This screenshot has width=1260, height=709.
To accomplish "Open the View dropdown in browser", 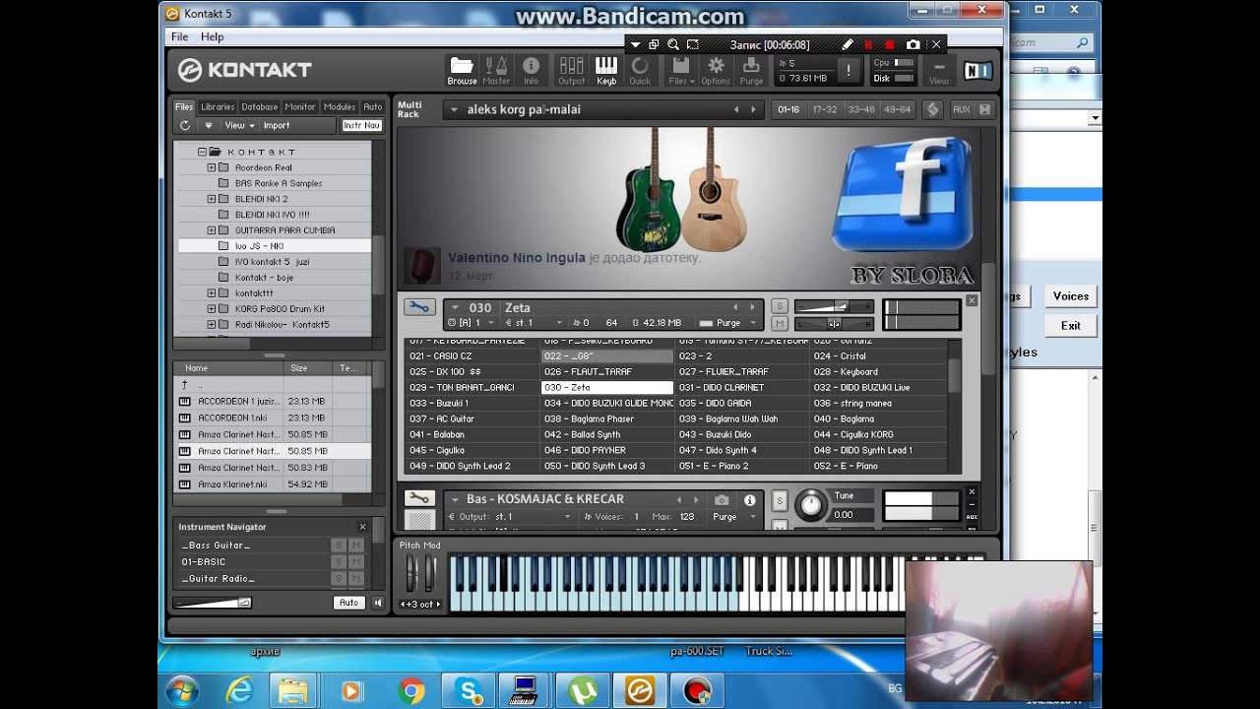I will pyautogui.click(x=239, y=125).
